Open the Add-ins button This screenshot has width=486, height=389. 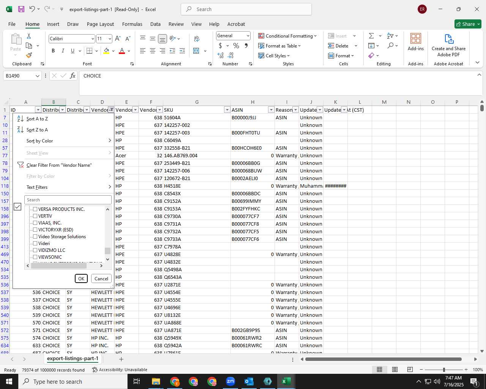click(416, 42)
